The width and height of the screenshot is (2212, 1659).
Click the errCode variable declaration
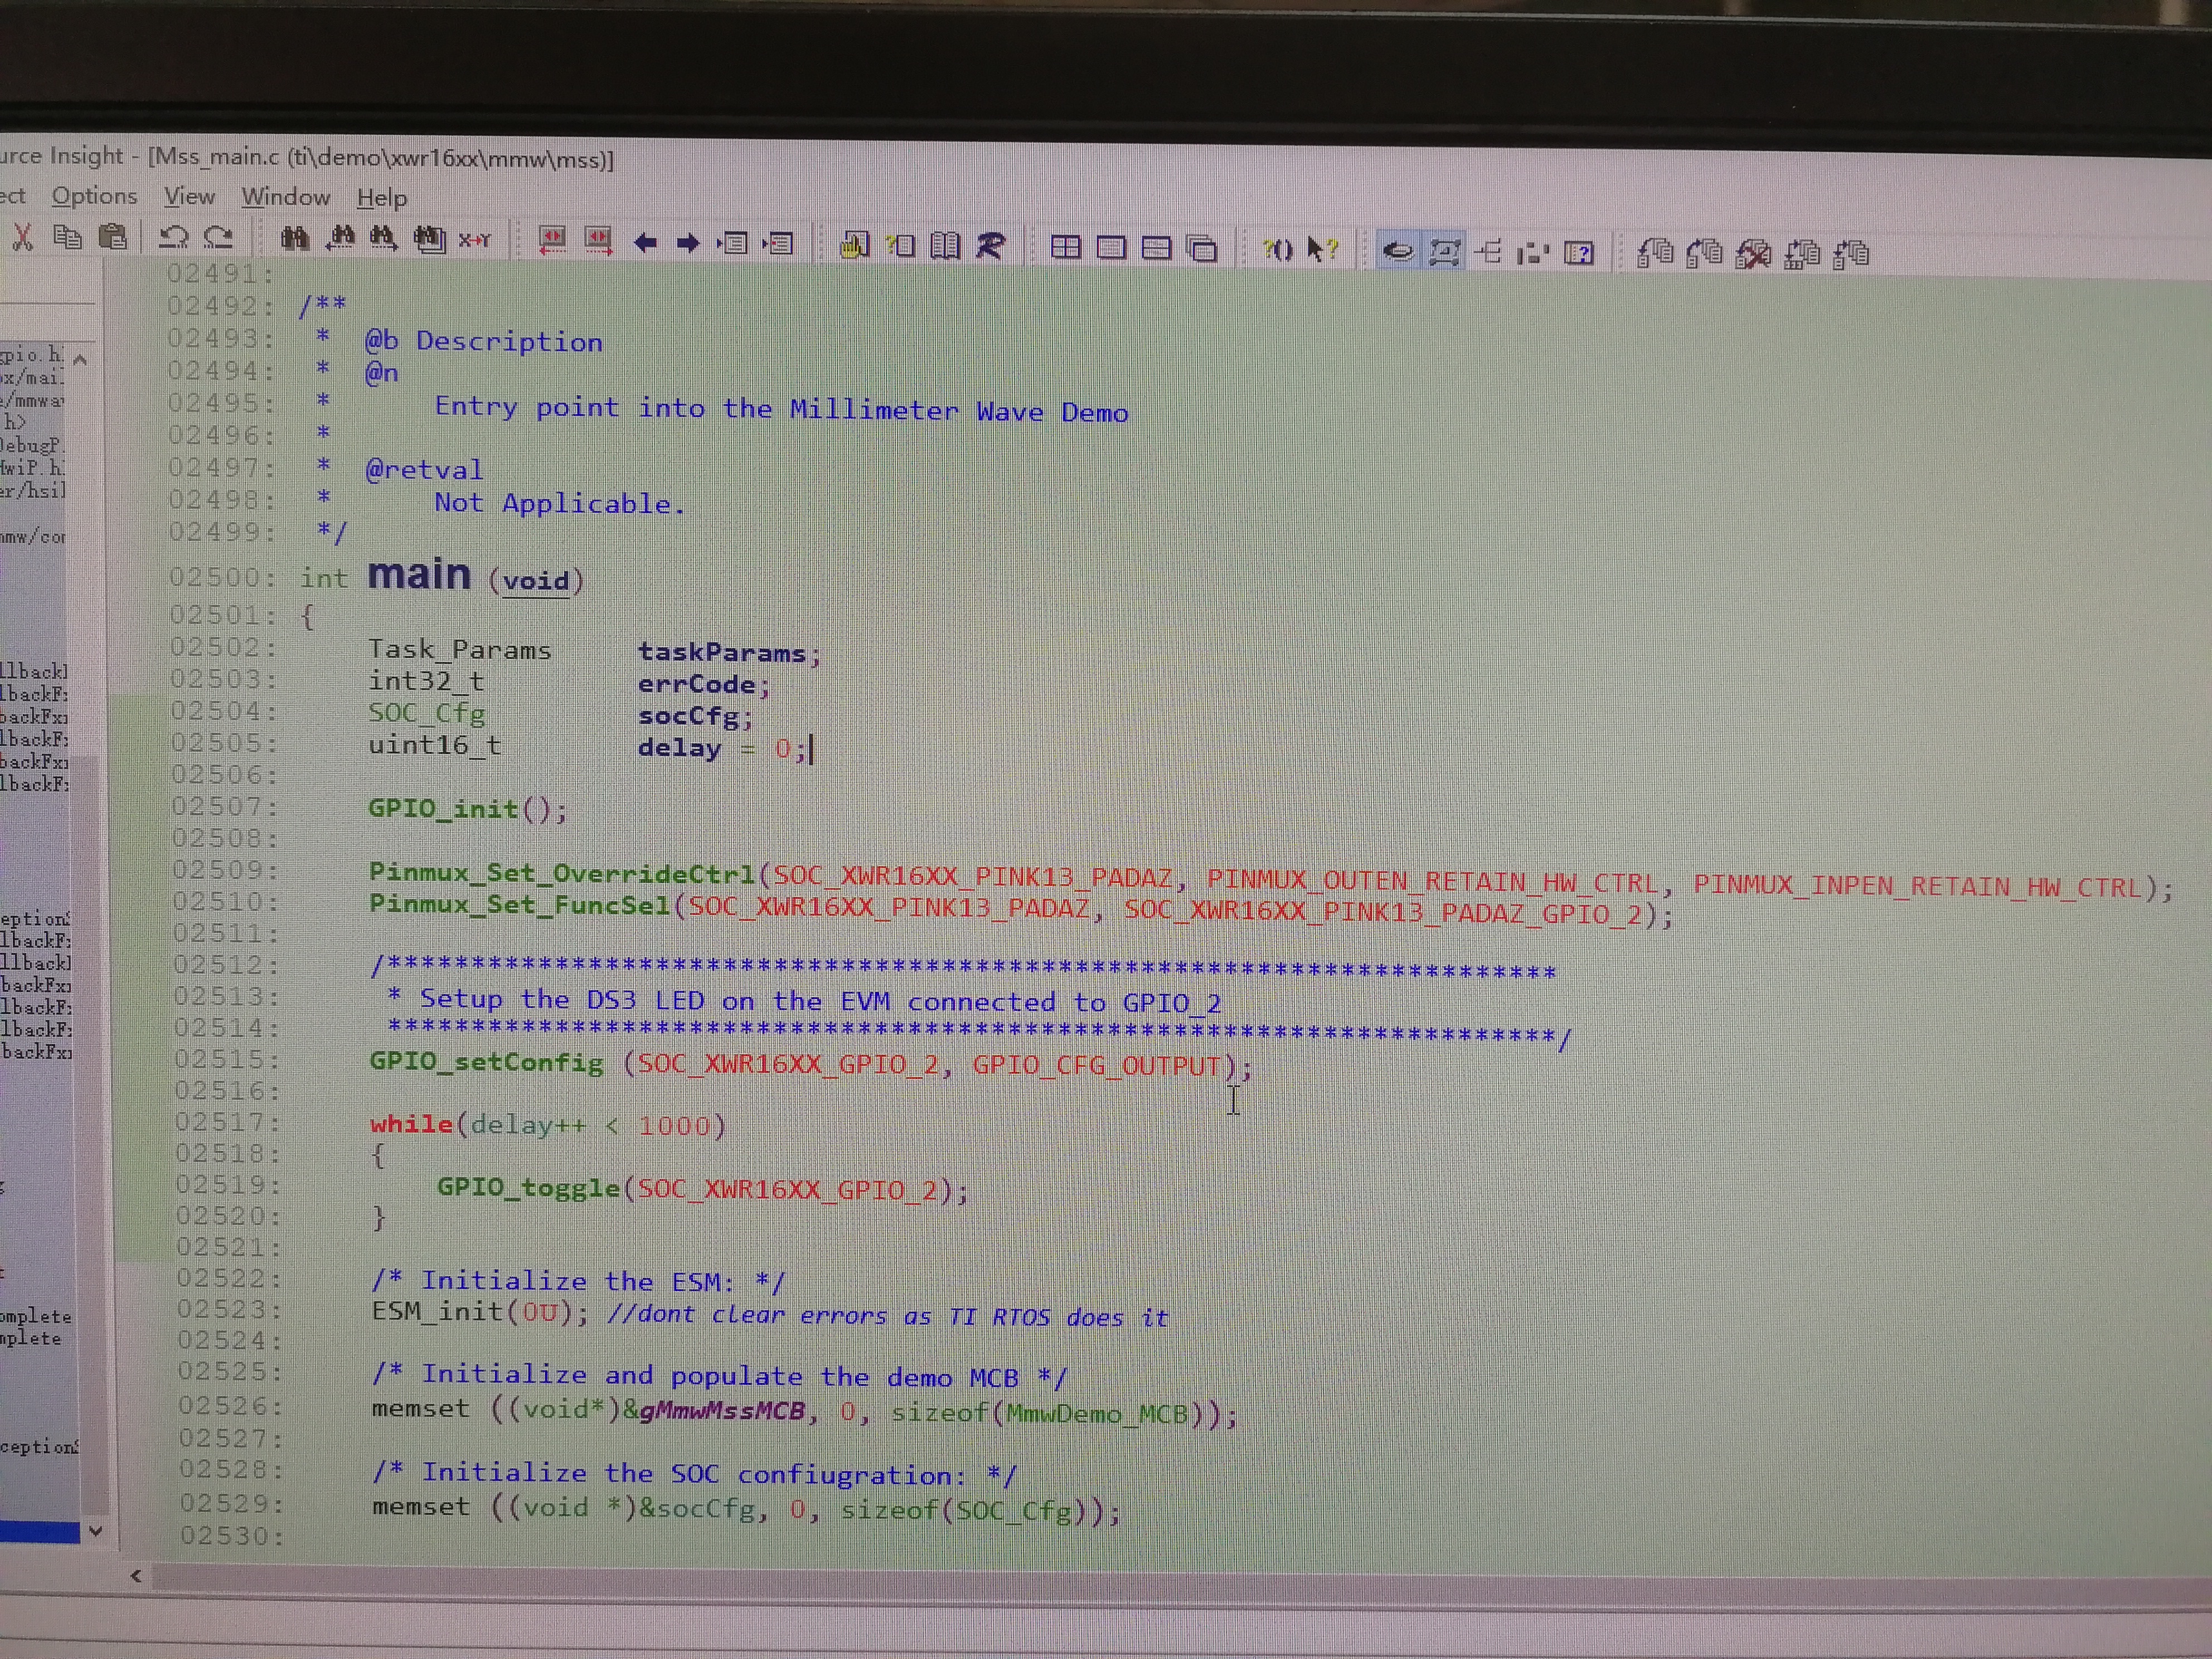(697, 685)
